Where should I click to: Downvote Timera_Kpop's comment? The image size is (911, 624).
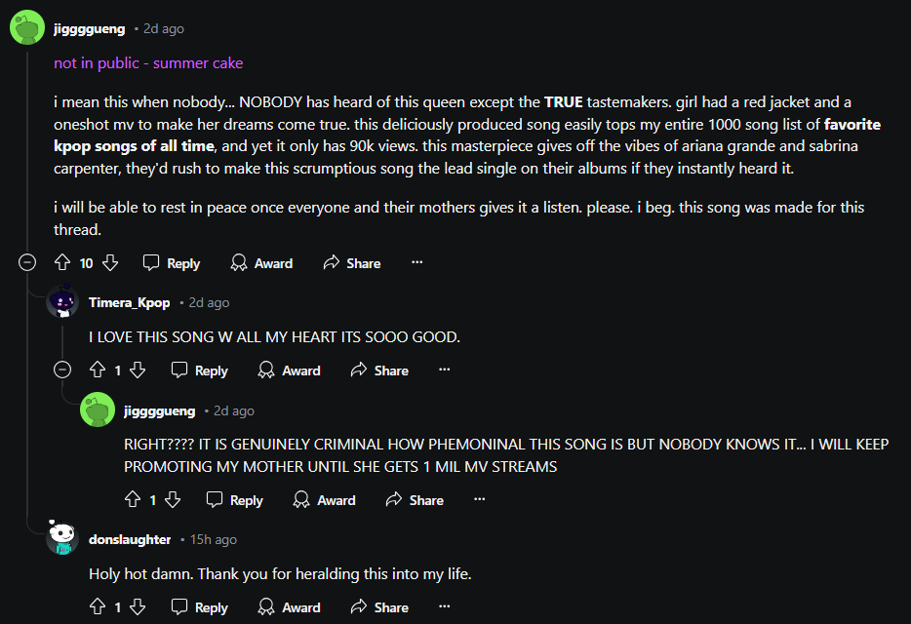138,370
